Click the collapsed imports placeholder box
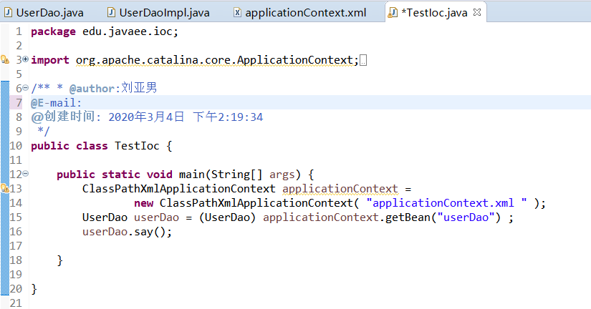The width and height of the screenshot is (591, 309). click(363, 60)
